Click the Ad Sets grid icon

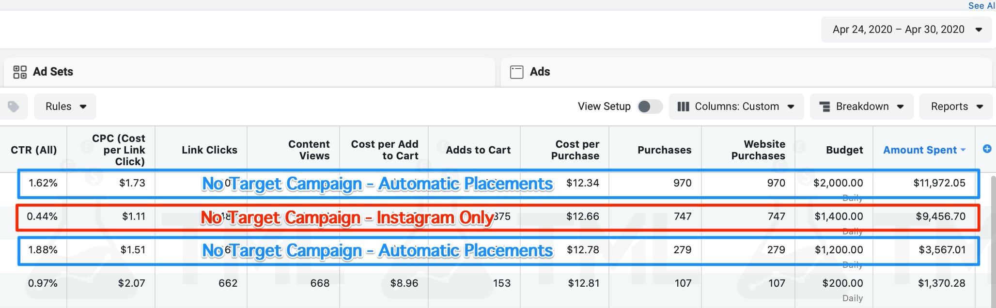(x=20, y=72)
